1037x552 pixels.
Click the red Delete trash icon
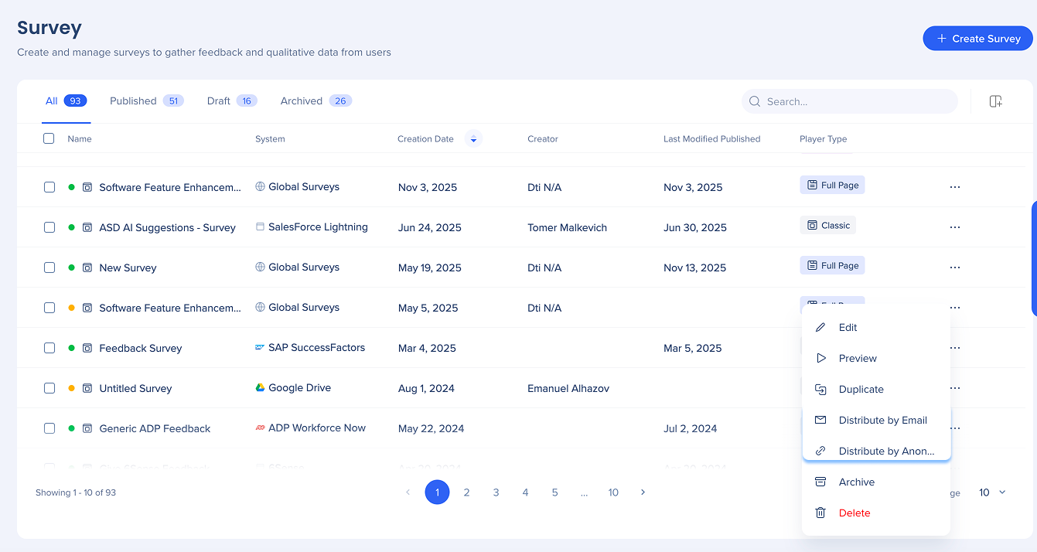[x=820, y=513]
